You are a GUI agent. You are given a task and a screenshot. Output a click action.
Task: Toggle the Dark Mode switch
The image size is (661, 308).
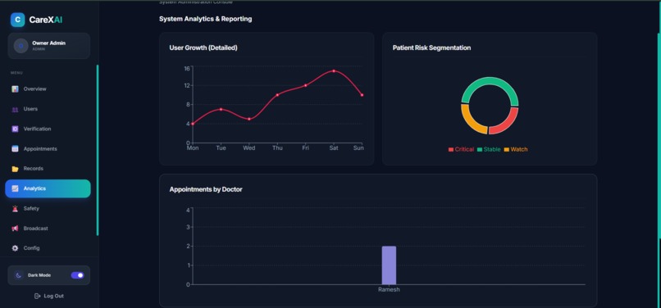pyautogui.click(x=78, y=275)
